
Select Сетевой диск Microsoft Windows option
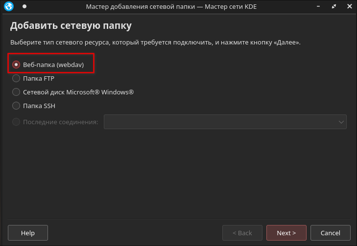(16, 92)
